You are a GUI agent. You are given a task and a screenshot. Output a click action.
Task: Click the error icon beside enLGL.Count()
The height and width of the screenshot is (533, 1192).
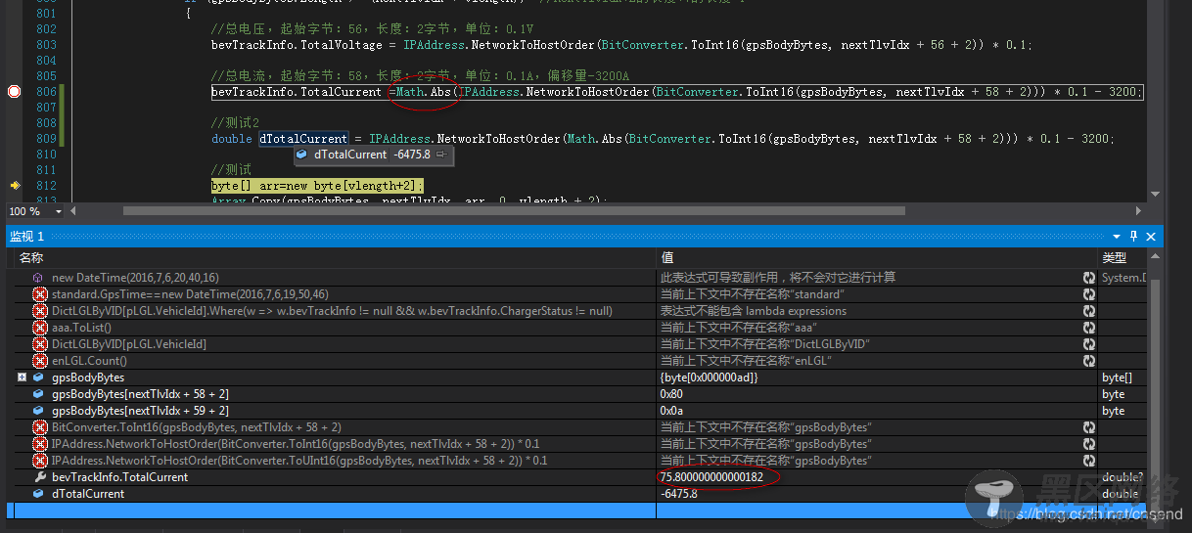tap(40, 361)
